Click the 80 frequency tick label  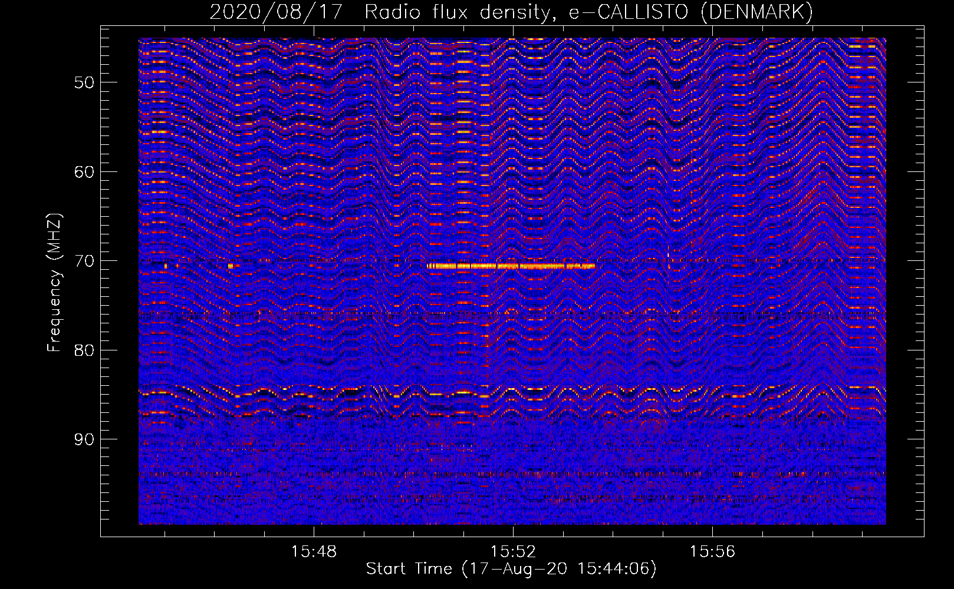[84, 350]
